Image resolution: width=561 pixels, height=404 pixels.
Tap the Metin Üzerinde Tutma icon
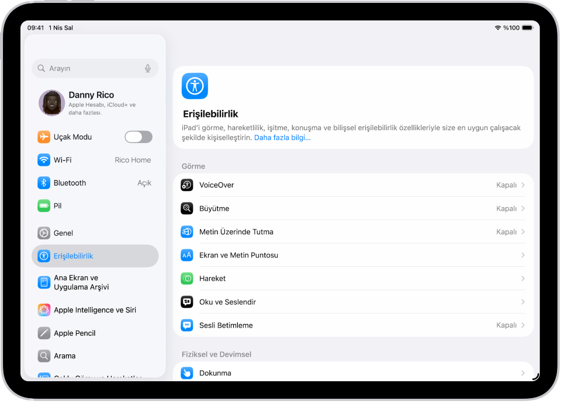[x=187, y=232]
